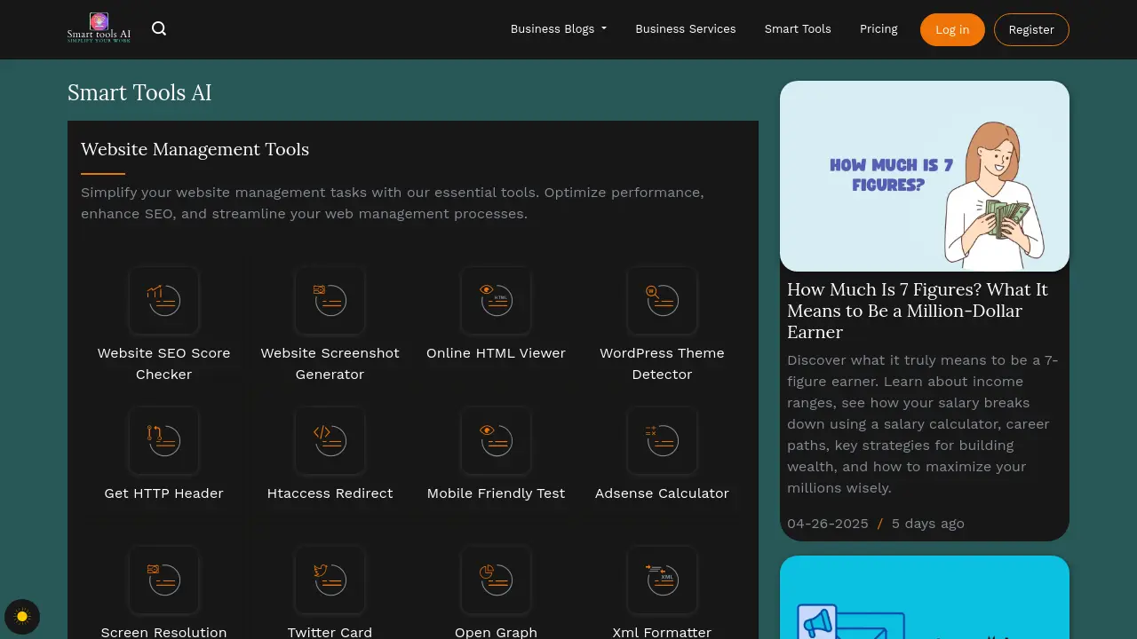This screenshot has height=639, width=1137.
Task: Open the Open Graph text link
Action: tap(496, 632)
